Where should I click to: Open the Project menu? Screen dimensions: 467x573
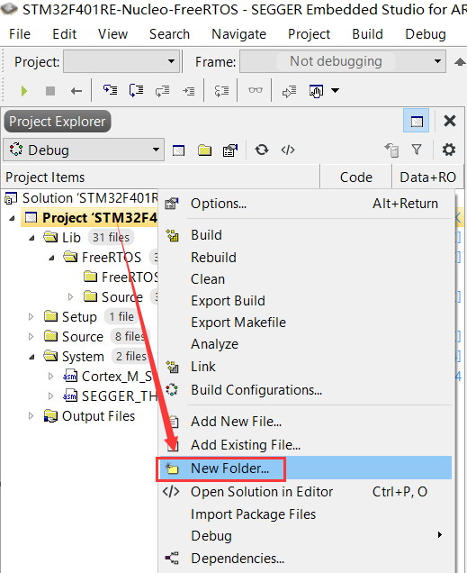coord(309,34)
